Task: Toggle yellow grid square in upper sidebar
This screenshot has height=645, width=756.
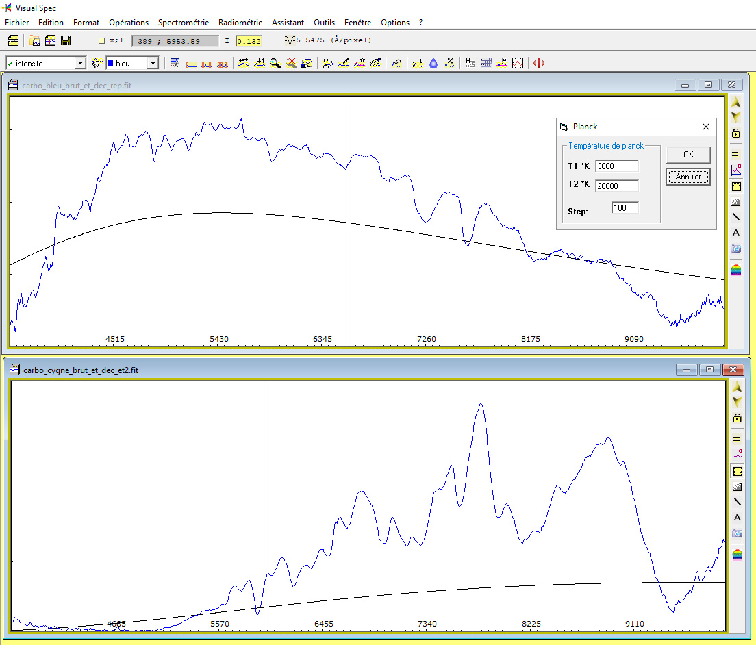Action: (735, 186)
